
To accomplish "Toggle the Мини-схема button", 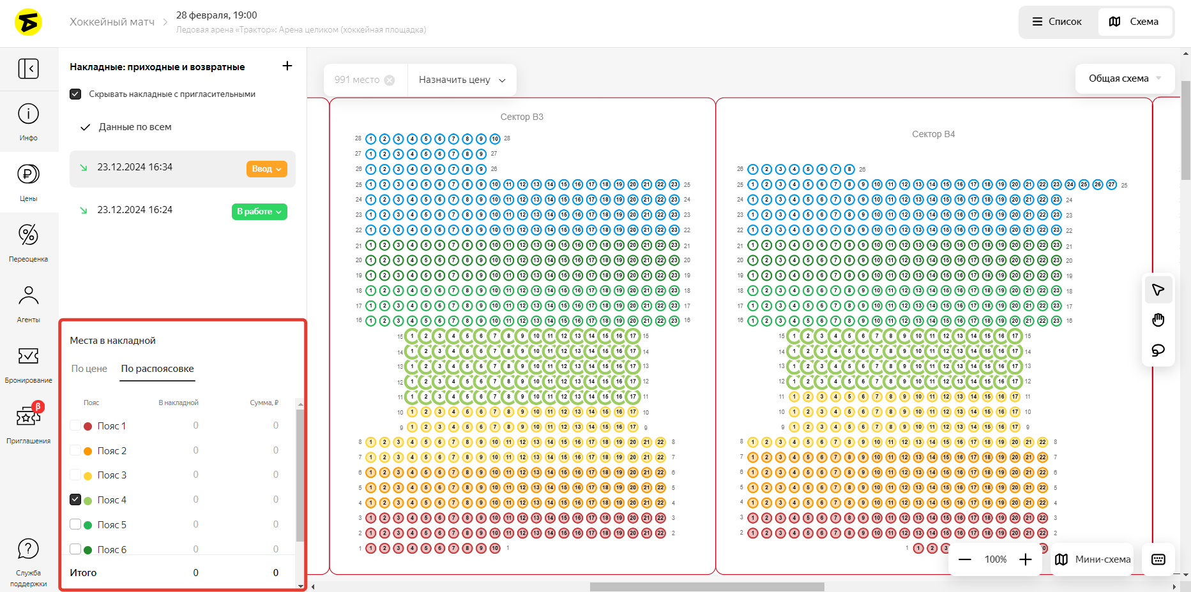I will tap(1093, 559).
